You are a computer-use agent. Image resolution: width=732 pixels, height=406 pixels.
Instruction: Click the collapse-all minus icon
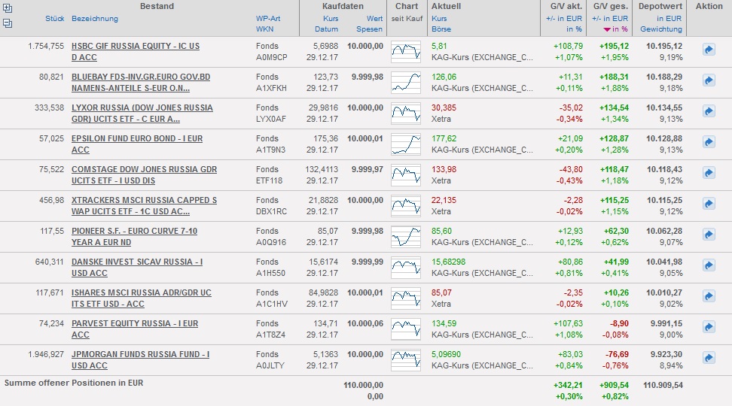(x=8, y=23)
